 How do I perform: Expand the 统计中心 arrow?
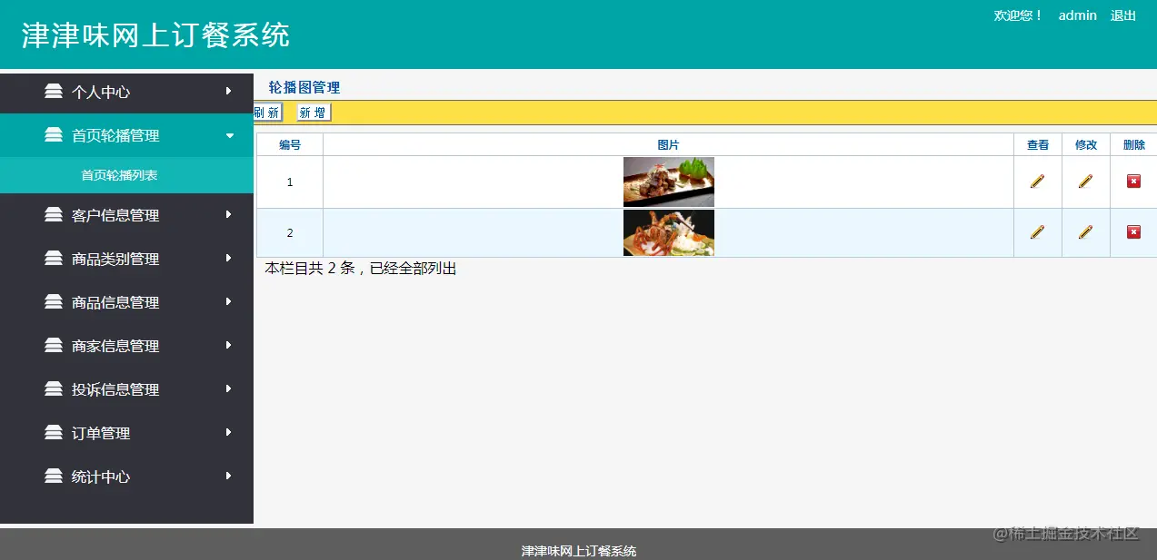coord(229,476)
